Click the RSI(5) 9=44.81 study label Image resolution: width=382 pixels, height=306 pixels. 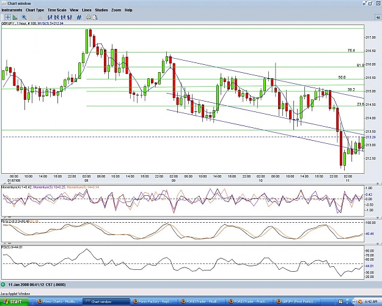(12, 247)
